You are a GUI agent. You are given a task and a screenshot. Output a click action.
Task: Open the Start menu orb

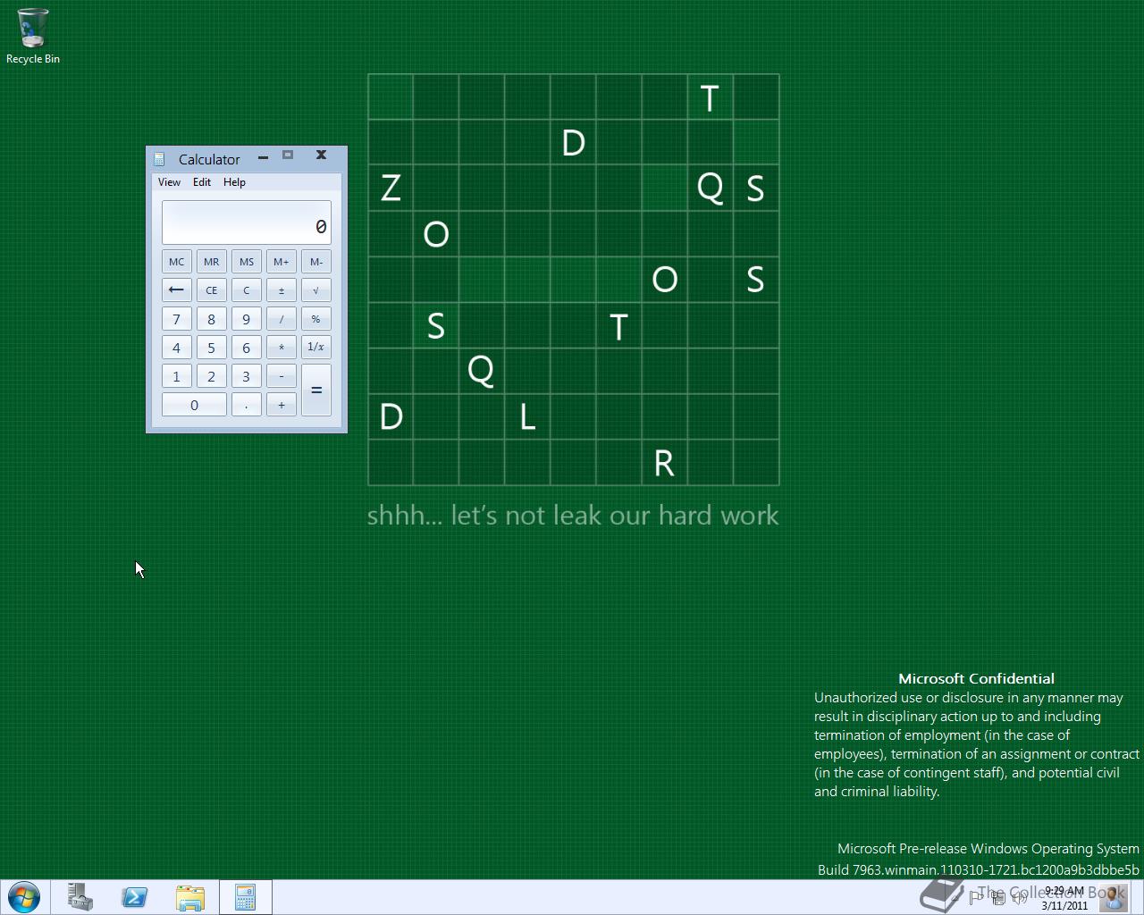(24, 897)
